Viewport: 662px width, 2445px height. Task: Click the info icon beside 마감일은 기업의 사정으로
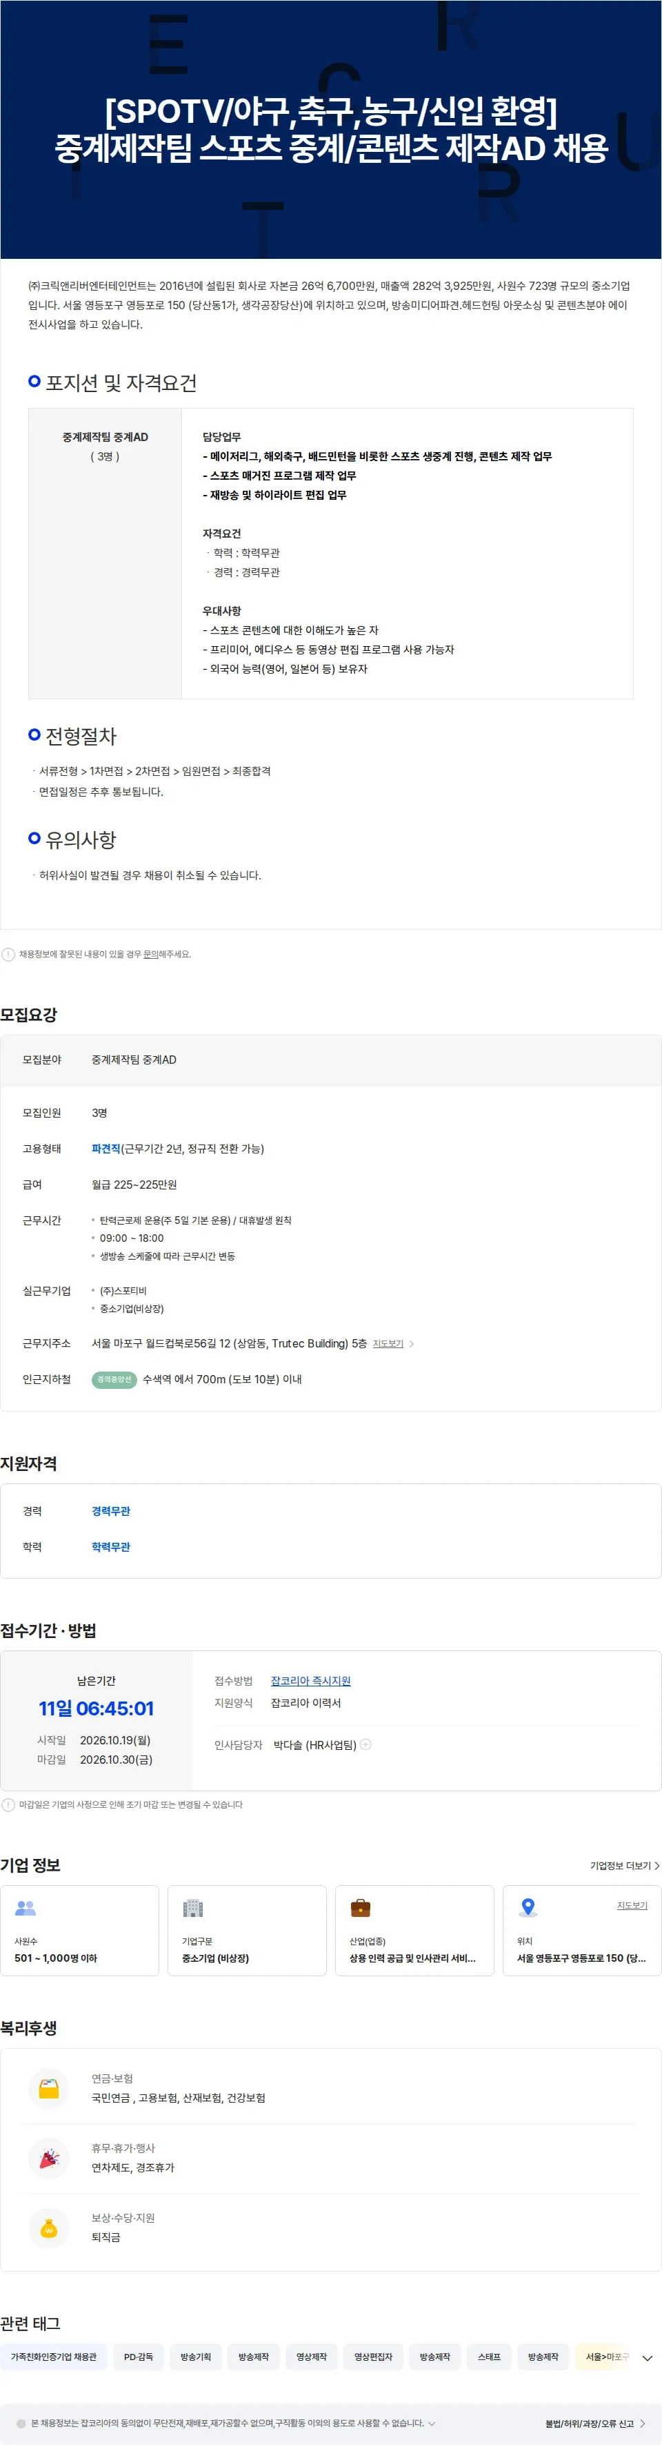[8, 1805]
